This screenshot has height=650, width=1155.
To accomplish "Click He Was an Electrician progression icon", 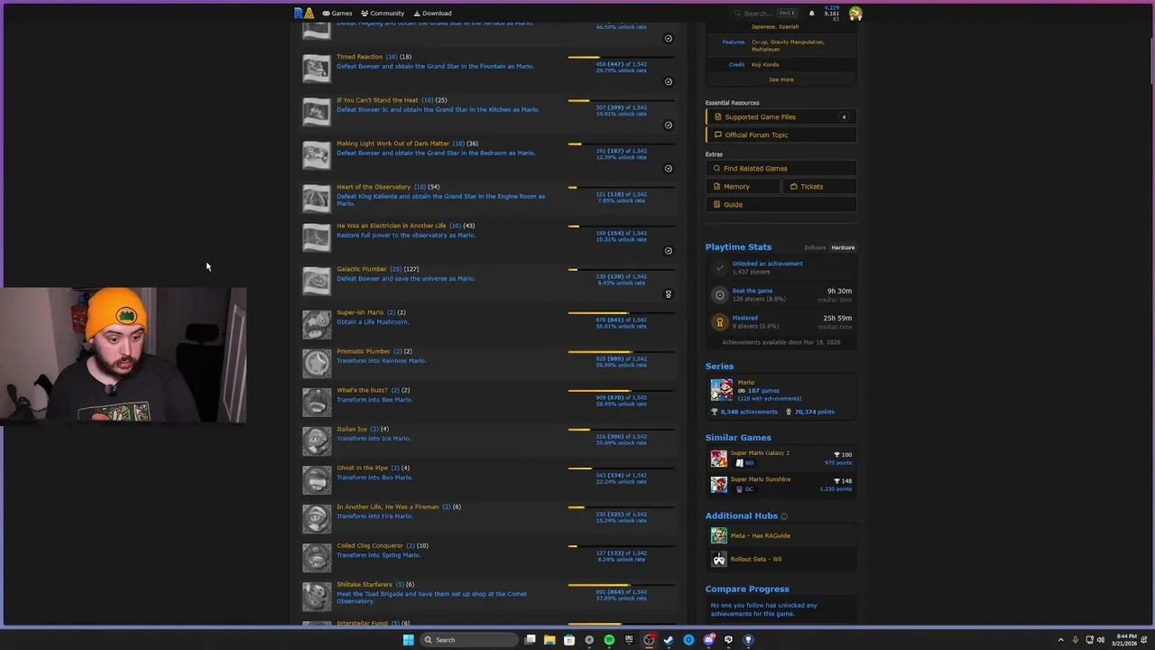I will click(668, 250).
